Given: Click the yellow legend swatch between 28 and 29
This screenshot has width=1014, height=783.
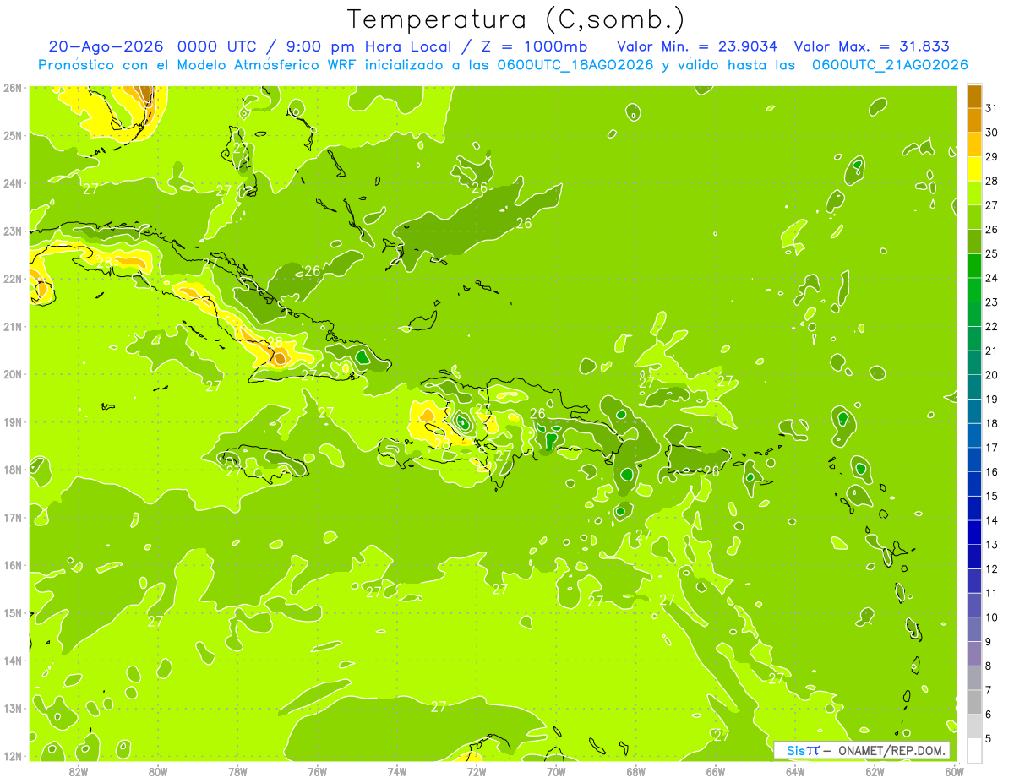Looking at the screenshot, I should pyautogui.click(x=974, y=169).
